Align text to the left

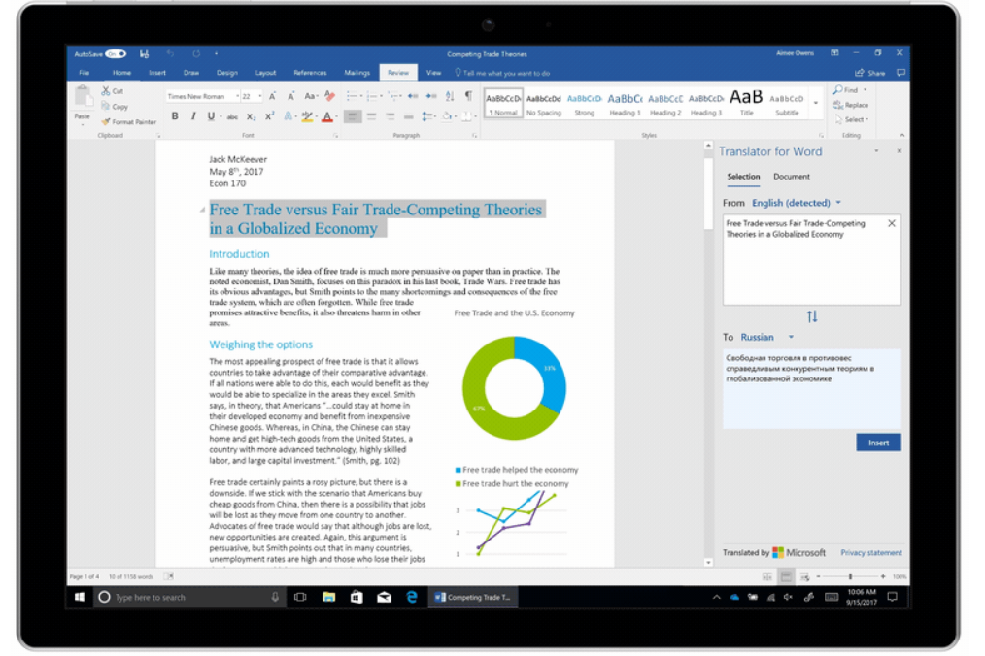click(x=353, y=116)
